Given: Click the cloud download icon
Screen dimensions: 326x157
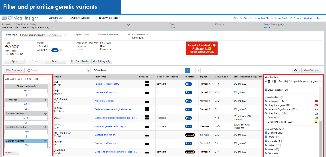Looking at the screenshot, I should click(x=296, y=70).
